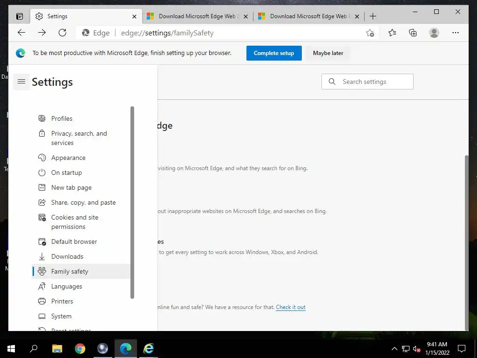Image resolution: width=477 pixels, height=358 pixels.
Task: Open System settings section
Action: (81, 317)
